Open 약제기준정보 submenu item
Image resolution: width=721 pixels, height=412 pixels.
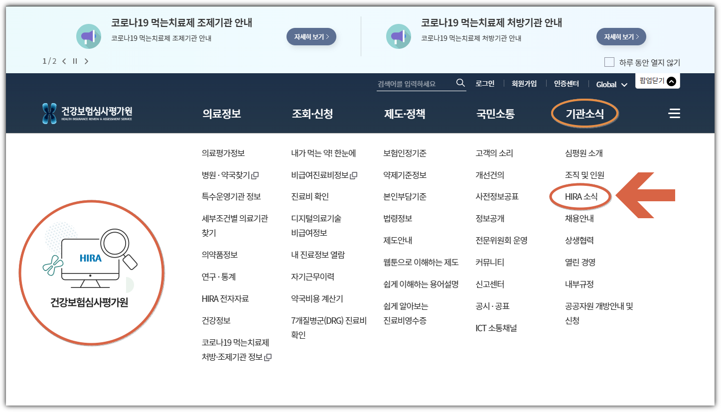[x=405, y=175]
